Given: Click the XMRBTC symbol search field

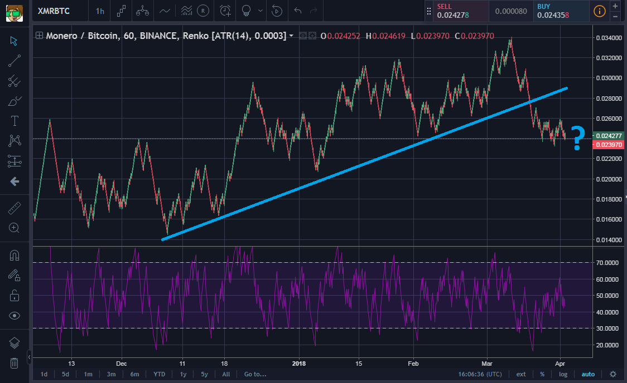Looking at the screenshot, I should point(54,11).
